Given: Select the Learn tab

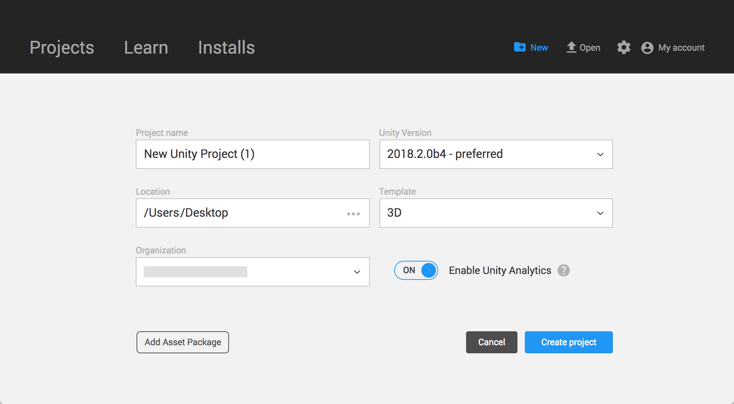Looking at the screenshot, I should 146,47.
